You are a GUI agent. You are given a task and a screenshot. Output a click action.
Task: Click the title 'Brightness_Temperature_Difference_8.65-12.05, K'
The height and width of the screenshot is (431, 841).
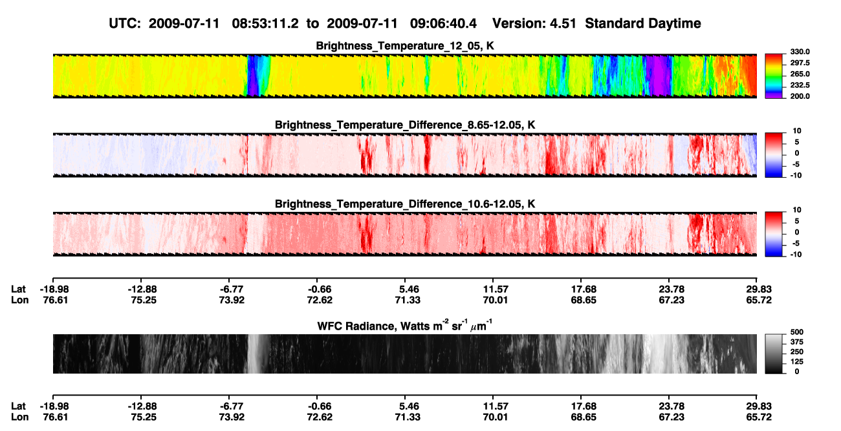(x=405, y=125)
